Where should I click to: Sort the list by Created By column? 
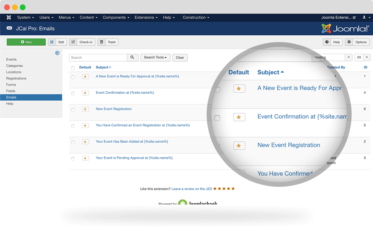click(336, 67)
